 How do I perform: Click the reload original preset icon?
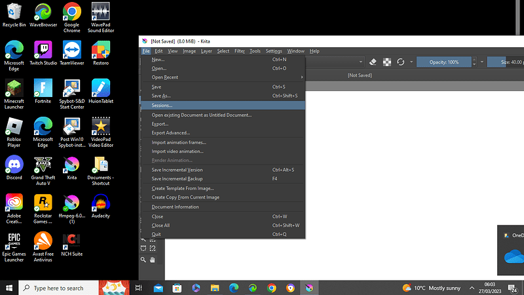pyautogui.click(x=400, y=62)
